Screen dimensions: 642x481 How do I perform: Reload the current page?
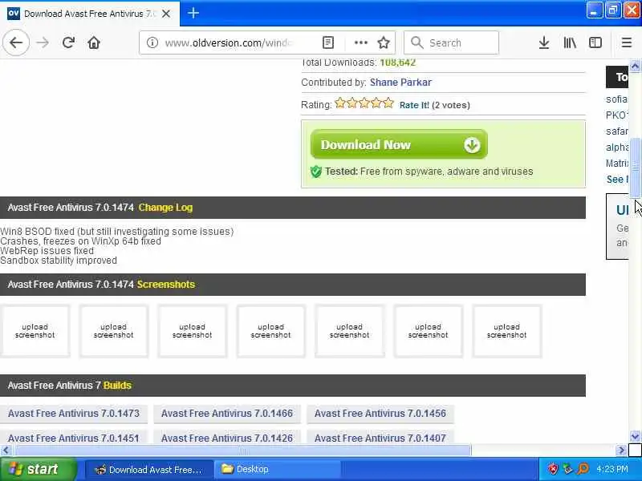(68, 42)
